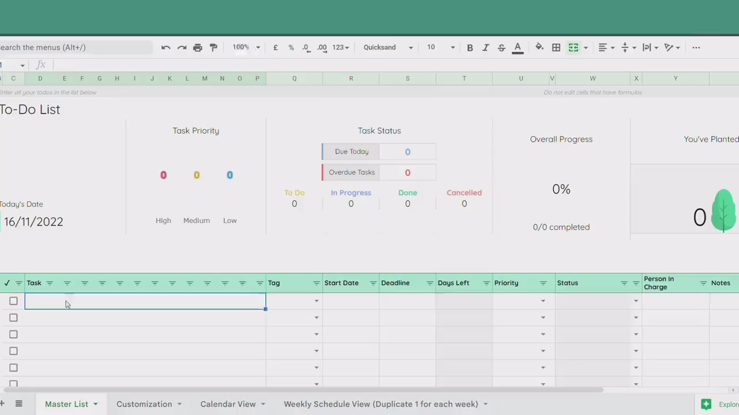Image resolution: width=739 pixels, height=415 pixels.
Task: Open the first row Priority dropdown
Action: pyautogui.click(x=543, y=301)
